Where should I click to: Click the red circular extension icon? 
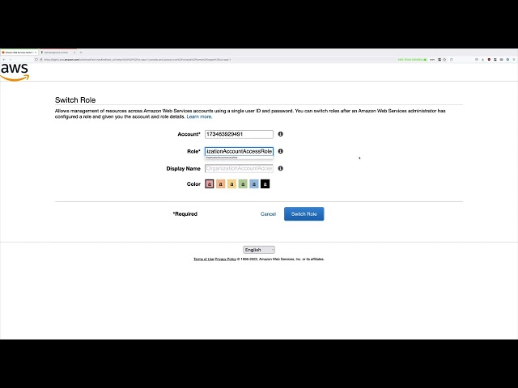point(489,59)
